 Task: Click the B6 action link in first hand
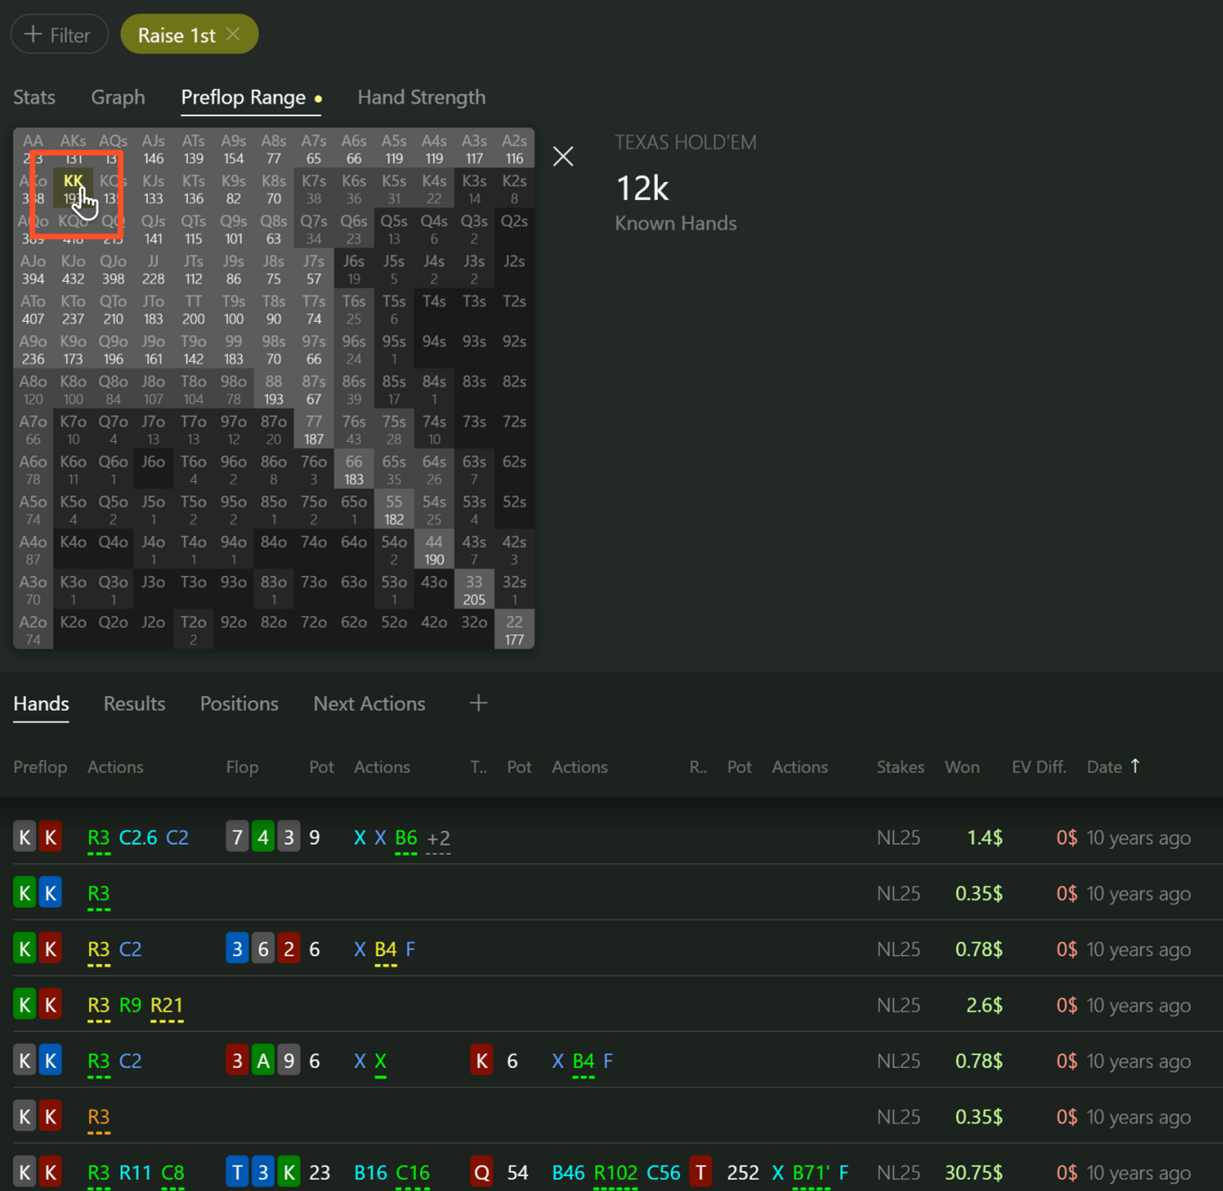(x=405, y=837)
